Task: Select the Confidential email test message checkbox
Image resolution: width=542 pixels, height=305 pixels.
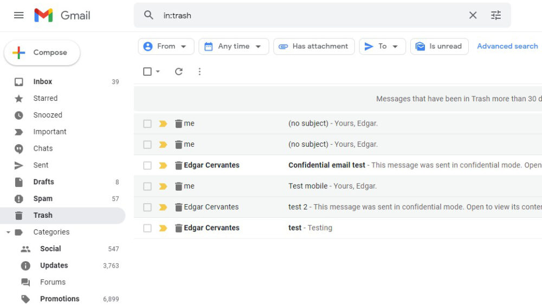Action: click(x=147, y=165)
